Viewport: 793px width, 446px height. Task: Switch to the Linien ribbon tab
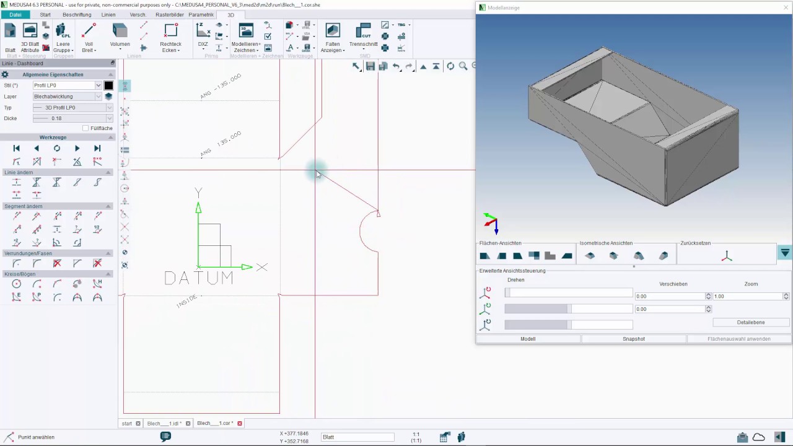pyautogui.click(x=108, y=15)
